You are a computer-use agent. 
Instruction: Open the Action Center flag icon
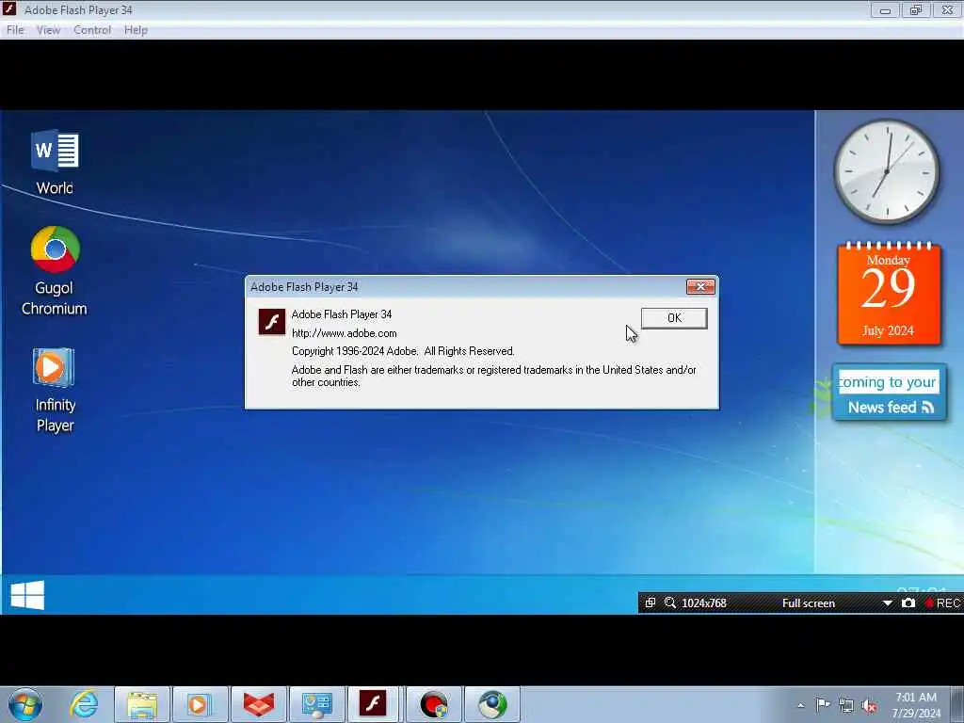(x=823, y=704)
